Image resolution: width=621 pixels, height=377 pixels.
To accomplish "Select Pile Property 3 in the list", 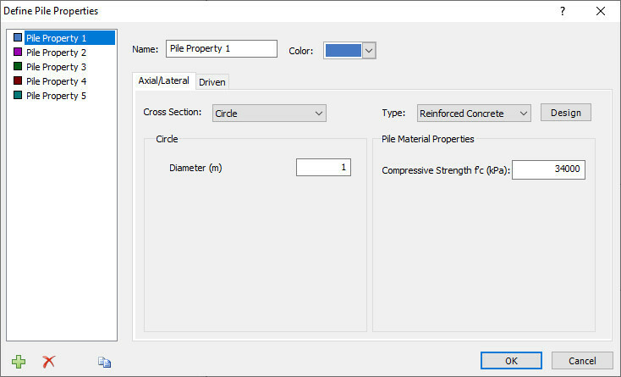I will [56, 67].
